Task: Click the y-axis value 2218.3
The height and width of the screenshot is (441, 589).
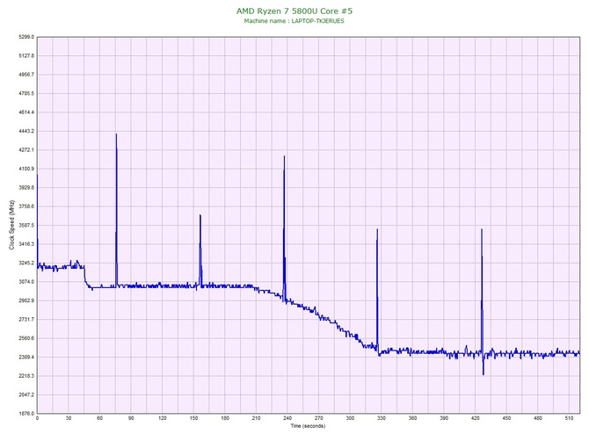Action: [26, 376]
